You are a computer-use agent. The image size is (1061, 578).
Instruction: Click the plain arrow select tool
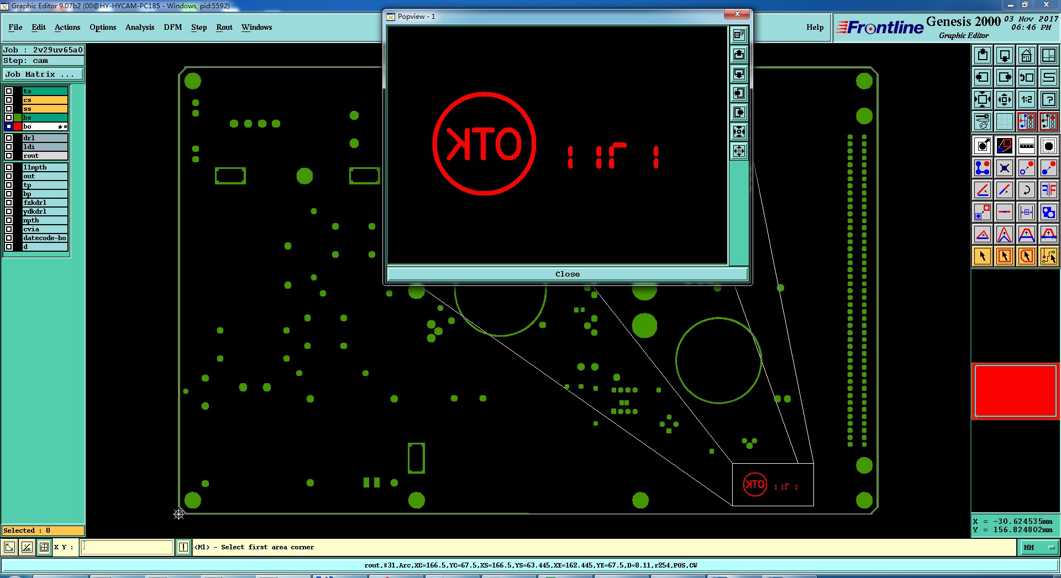pyautogui.click(x=983, y=256)
